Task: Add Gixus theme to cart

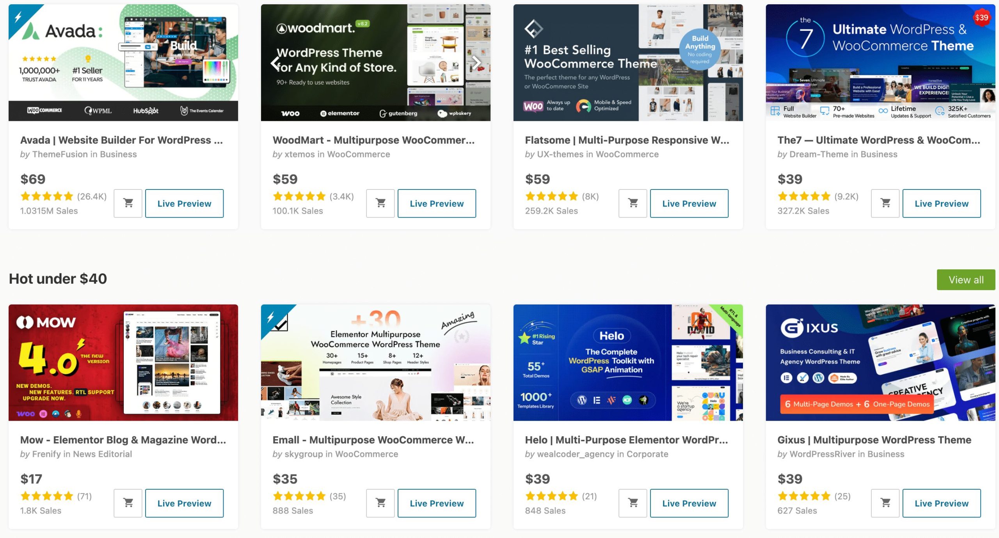Action: point(885,503)
